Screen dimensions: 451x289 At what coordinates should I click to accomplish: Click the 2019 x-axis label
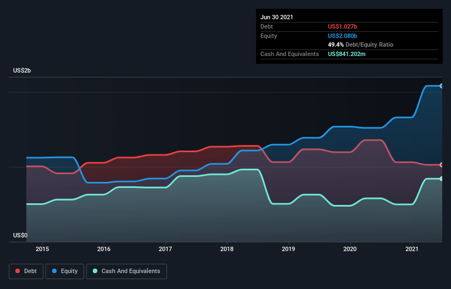click(x=288, y=249)
